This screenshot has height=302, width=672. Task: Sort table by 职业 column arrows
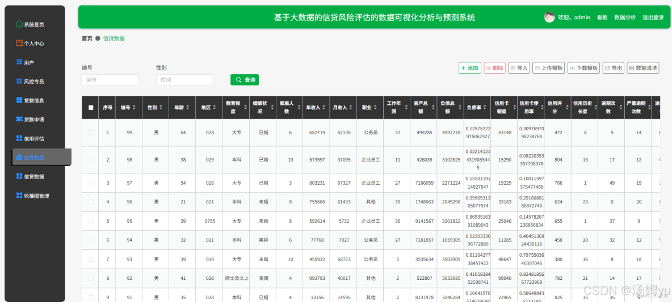click(x=376, y=108)
